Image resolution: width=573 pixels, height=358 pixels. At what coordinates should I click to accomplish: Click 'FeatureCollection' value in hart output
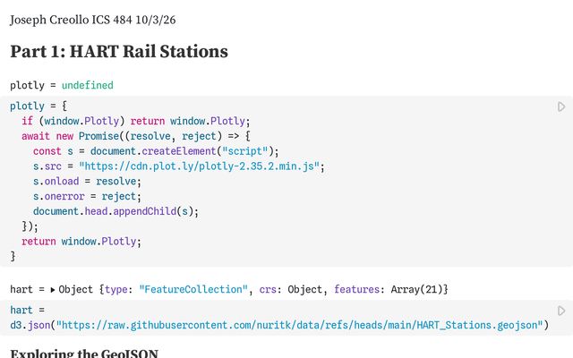193,289
